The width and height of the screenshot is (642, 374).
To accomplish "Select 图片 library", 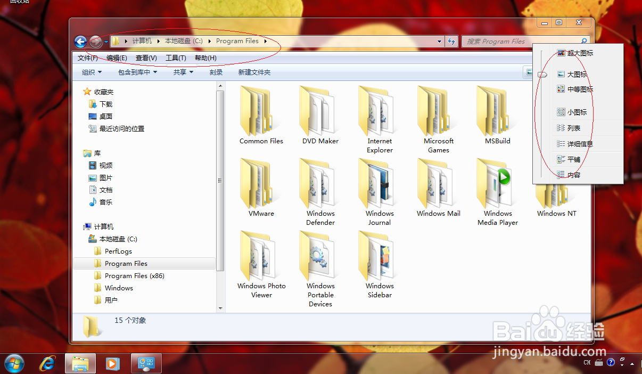I will tap(106, 177).
